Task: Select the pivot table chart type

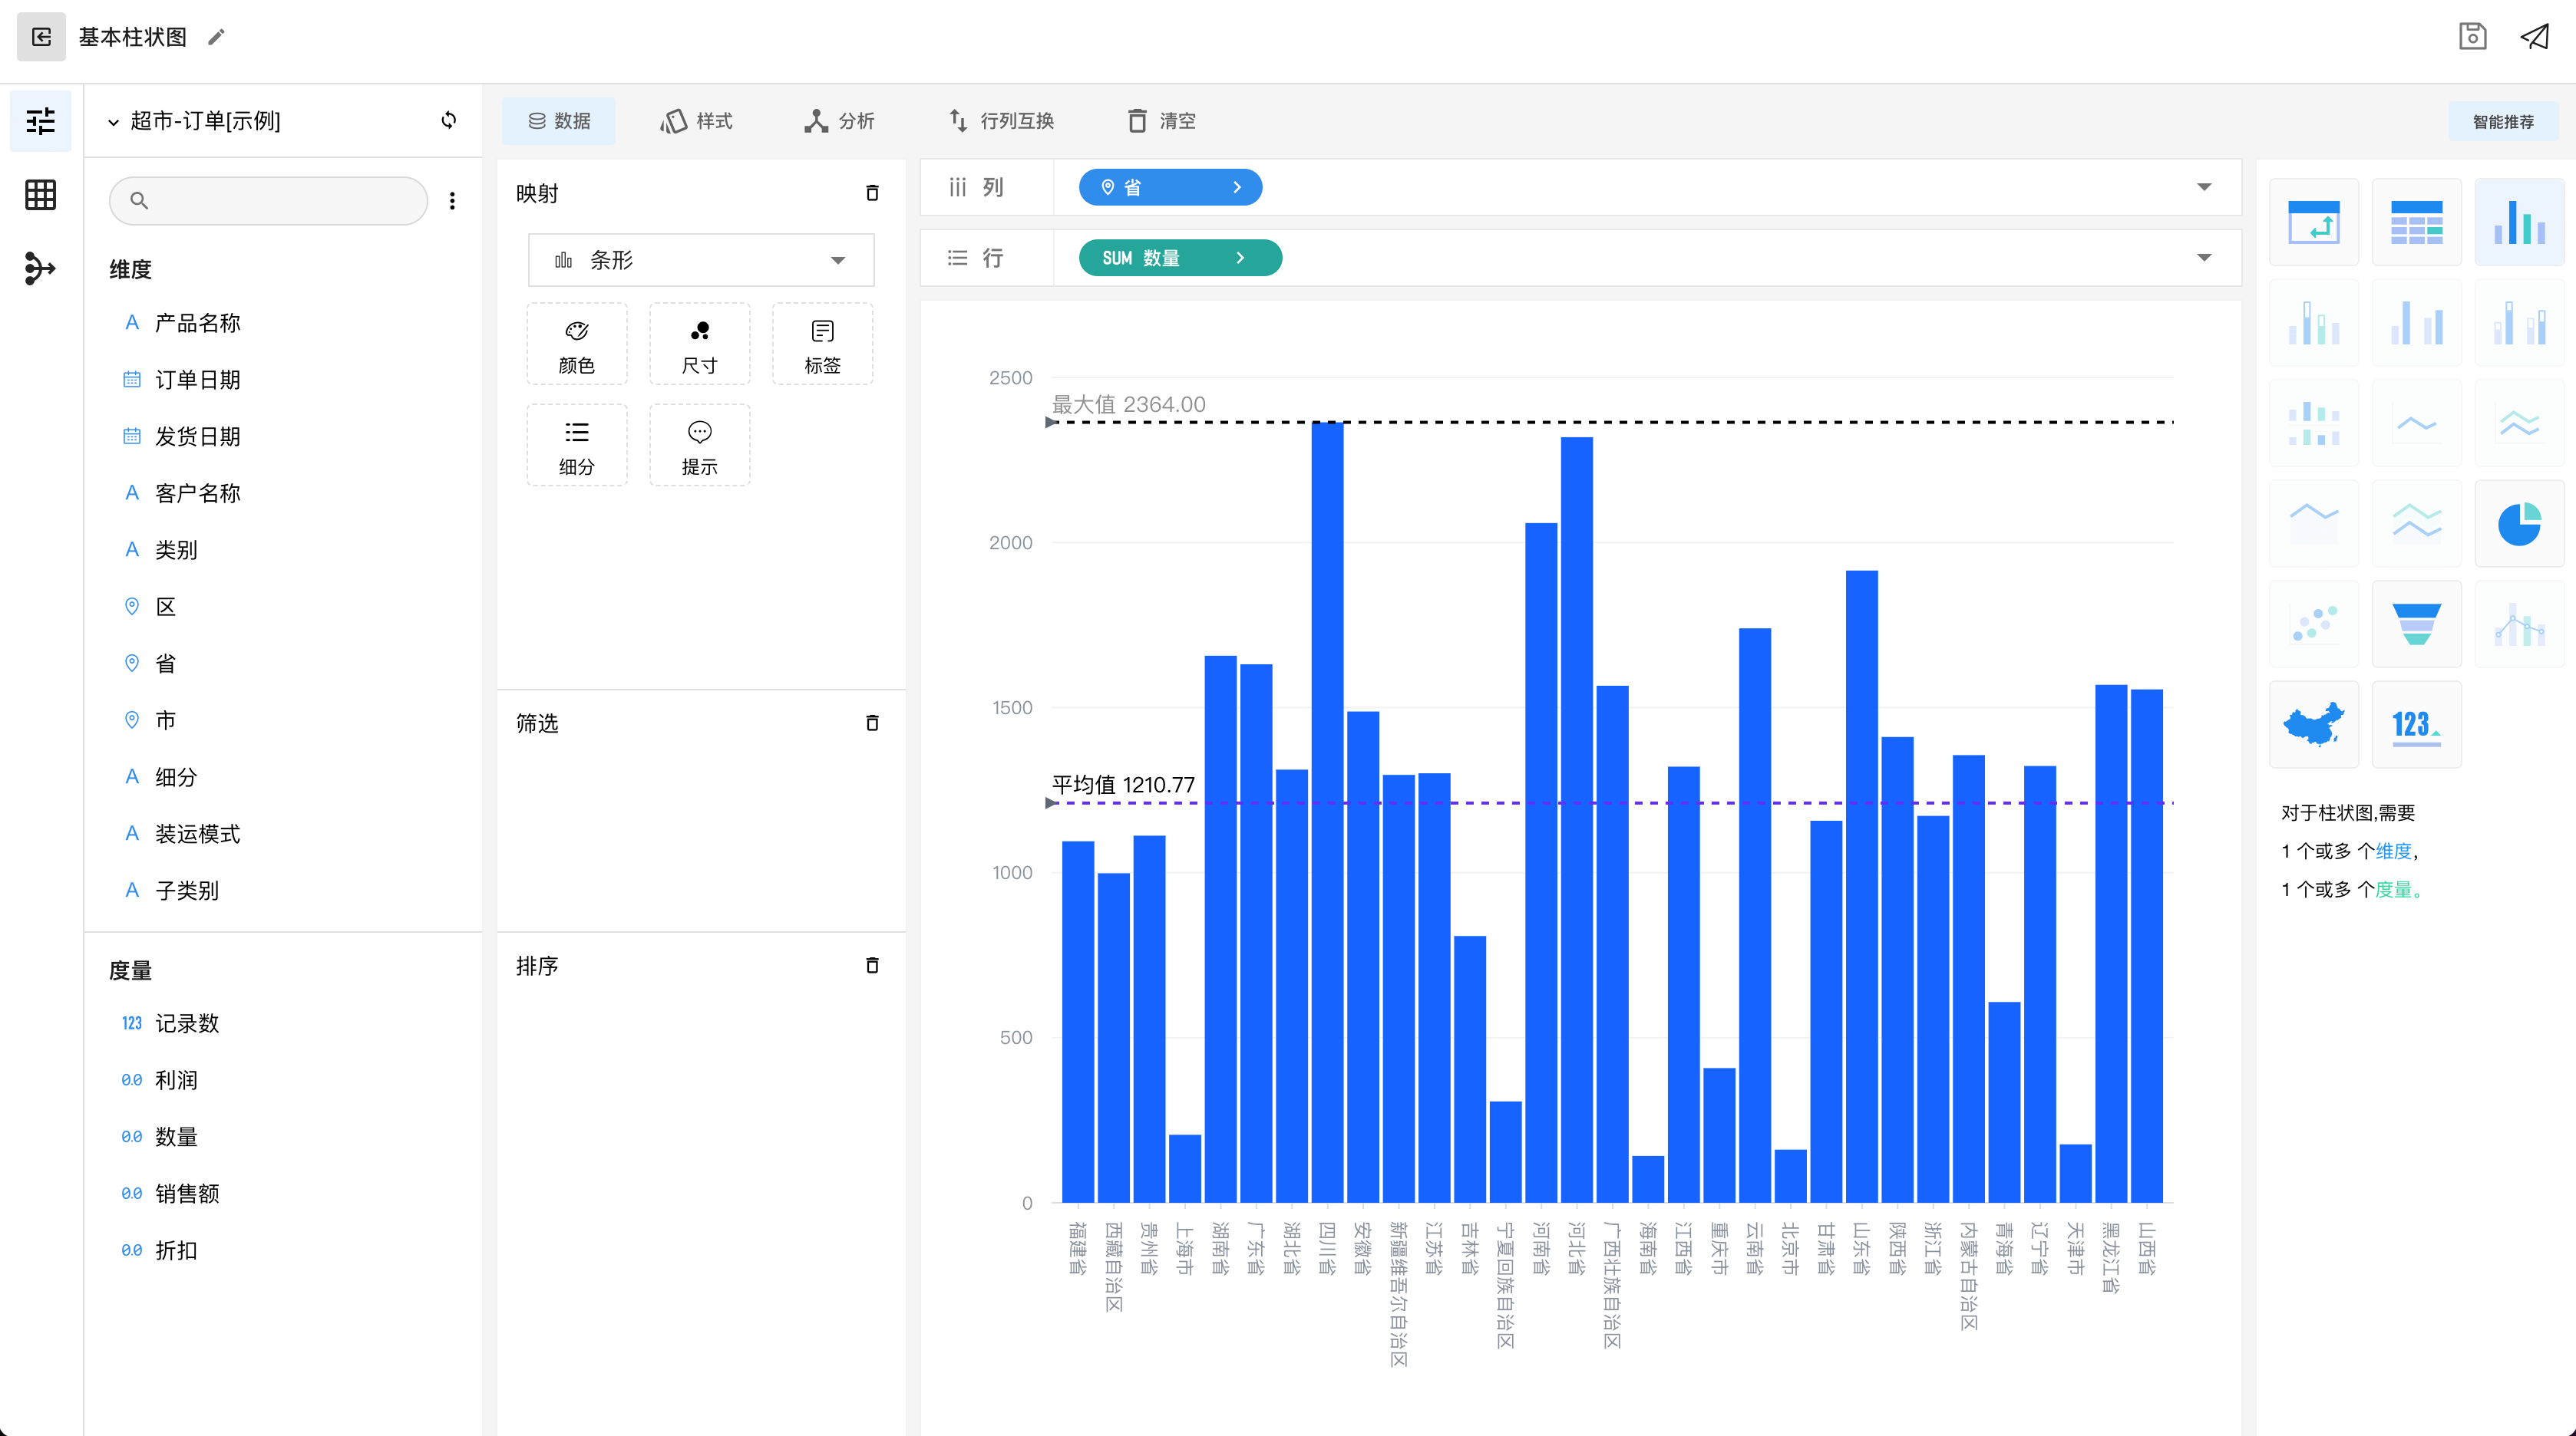Action: point(2314,222)
